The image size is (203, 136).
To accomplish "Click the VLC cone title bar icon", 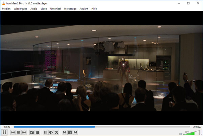I will (x=4, y=3).
